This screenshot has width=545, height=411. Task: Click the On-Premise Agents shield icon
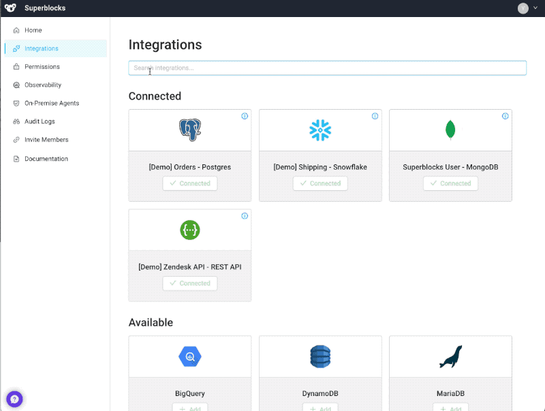click(x=16, y=103)
